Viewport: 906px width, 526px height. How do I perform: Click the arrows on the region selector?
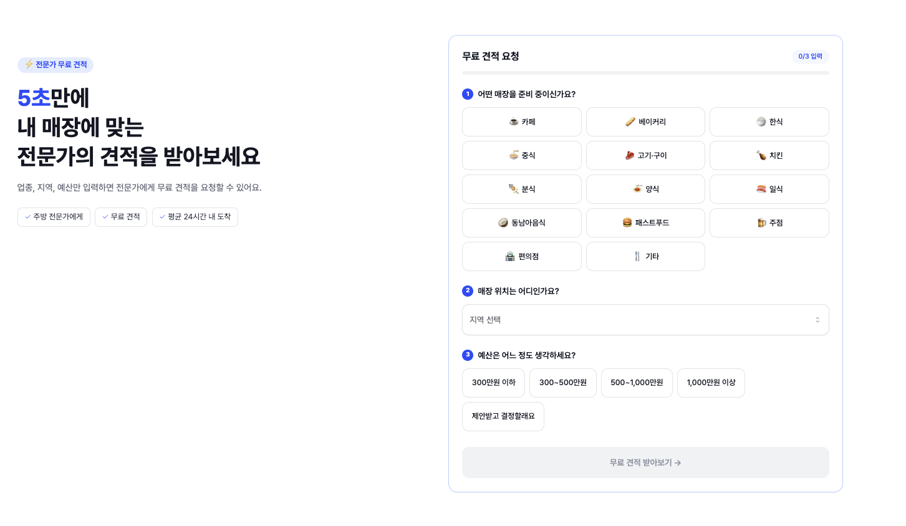(x=817, y=320)
